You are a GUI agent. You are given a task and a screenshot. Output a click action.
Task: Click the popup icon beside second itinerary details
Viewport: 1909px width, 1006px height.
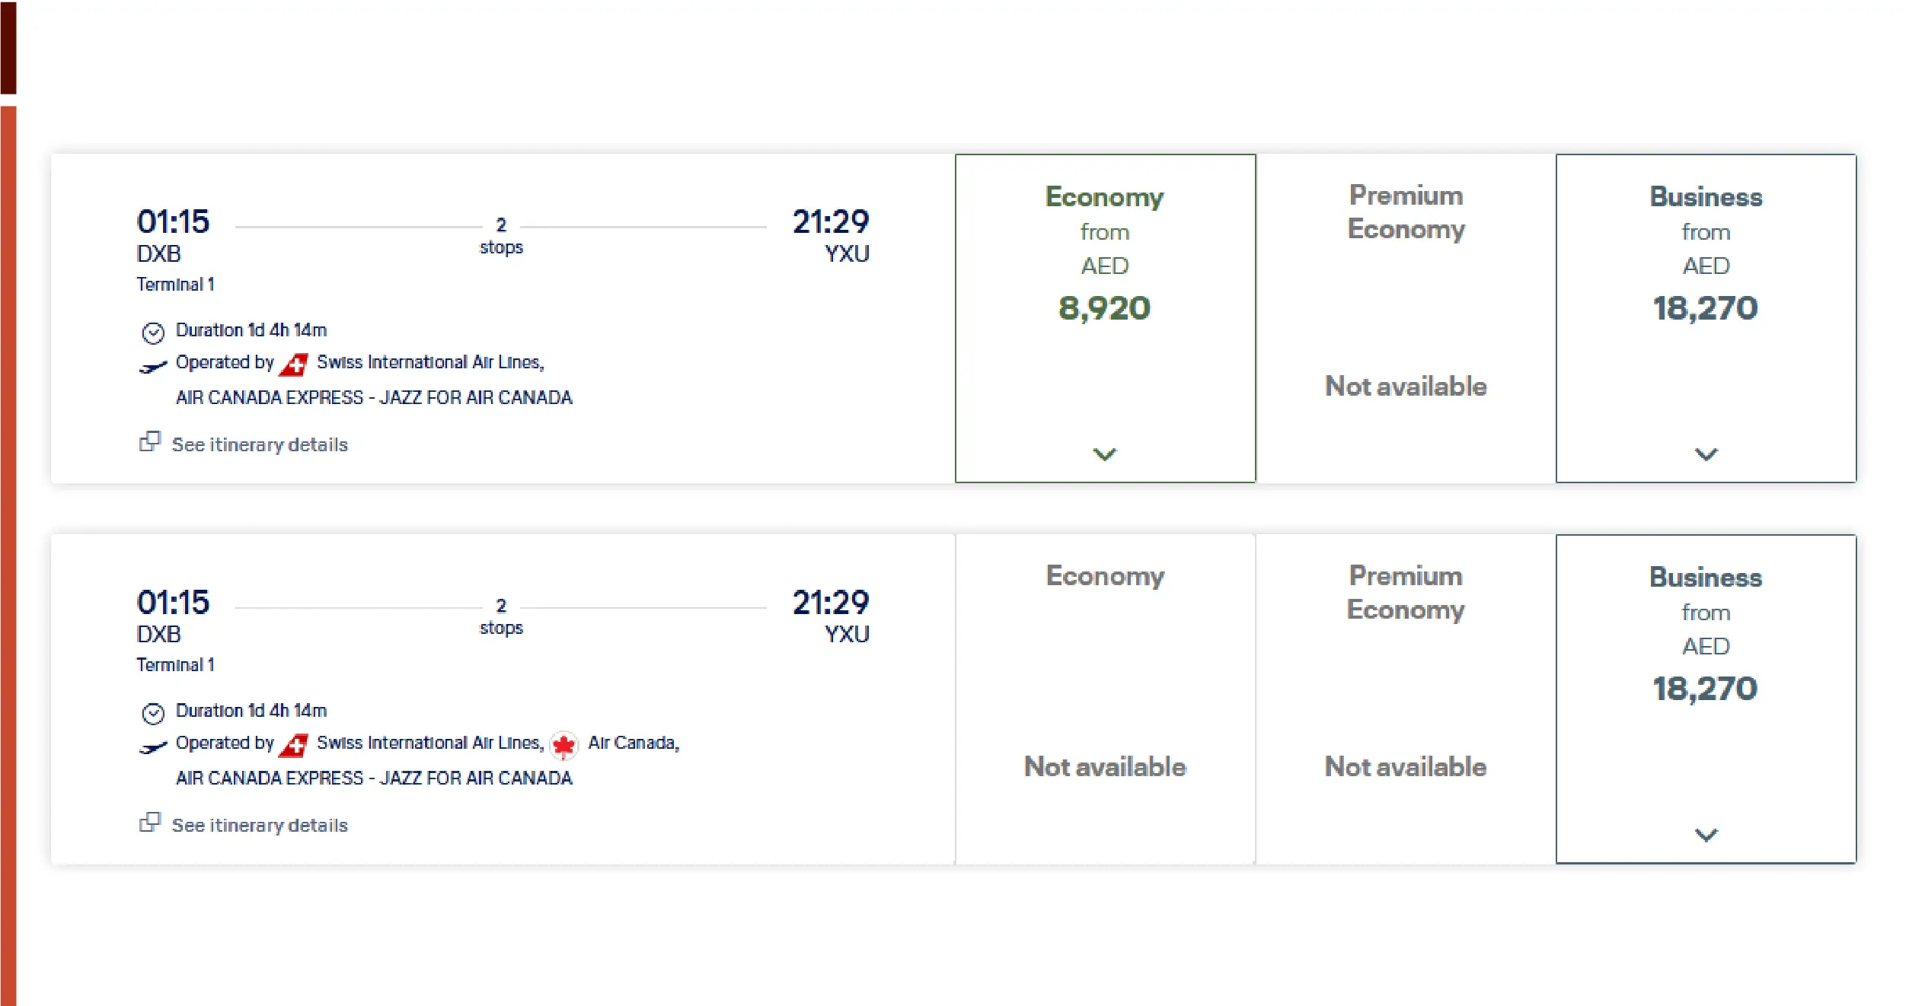tap(150, 823)
